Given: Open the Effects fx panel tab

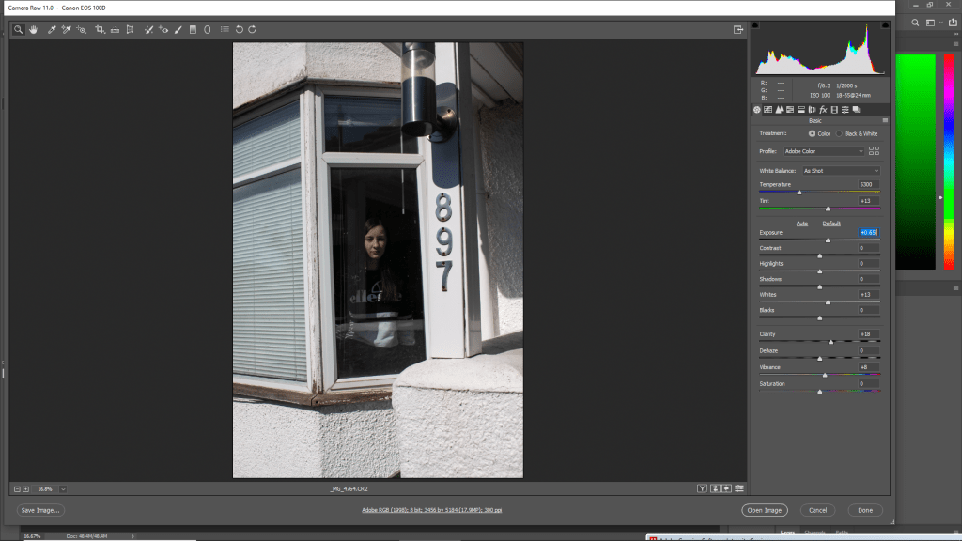Looking at the screenshot, I should (822, 110).
